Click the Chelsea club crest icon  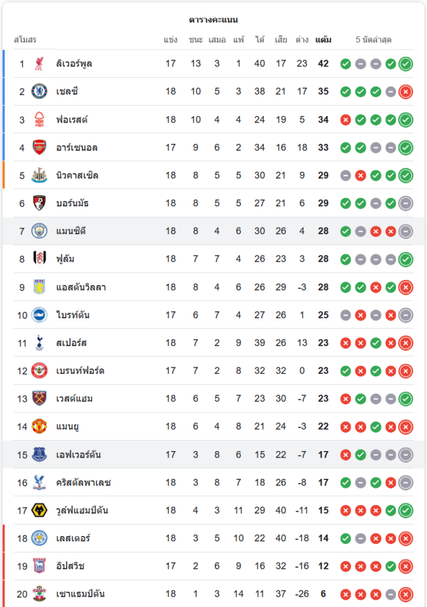[x=39, y=92]
